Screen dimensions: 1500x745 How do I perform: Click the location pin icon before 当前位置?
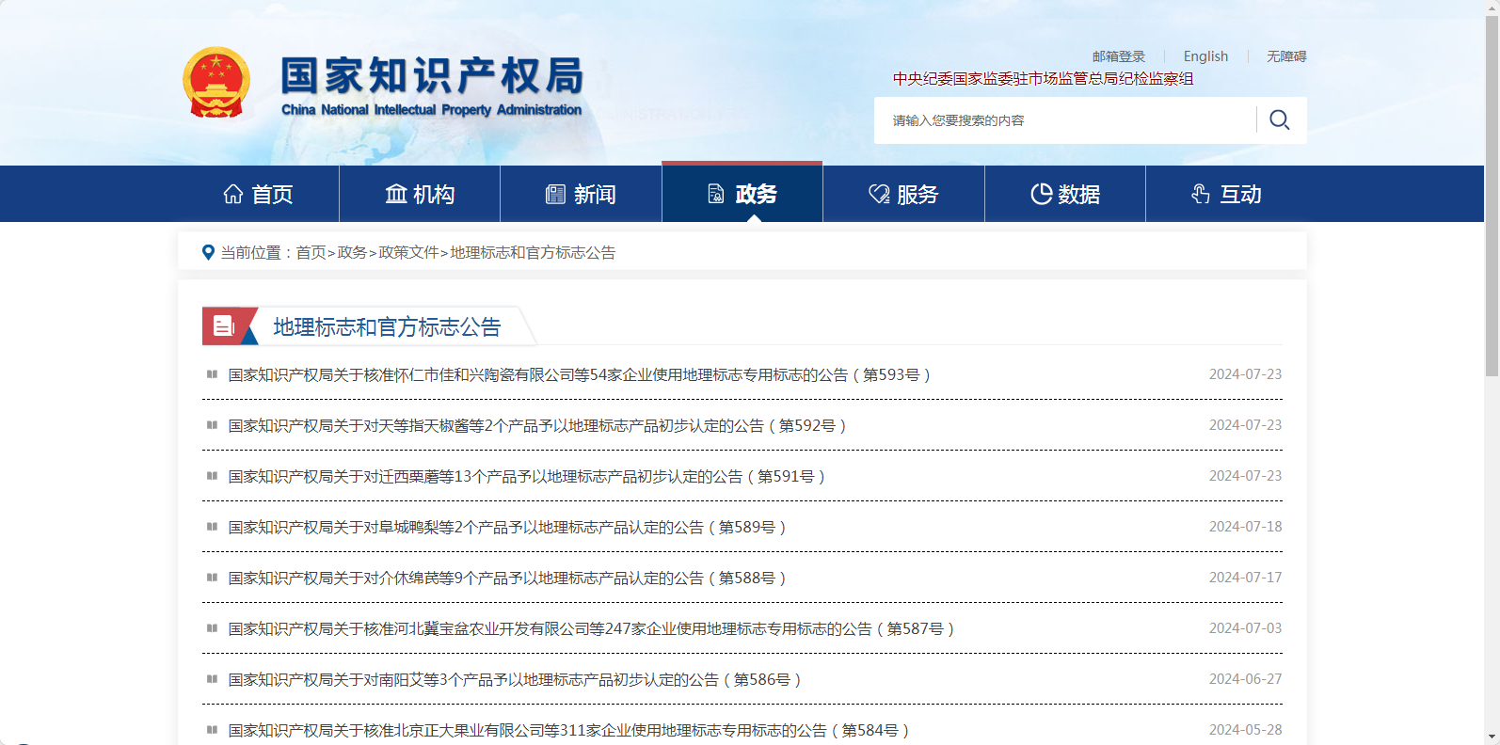click(x=209, y=252)
